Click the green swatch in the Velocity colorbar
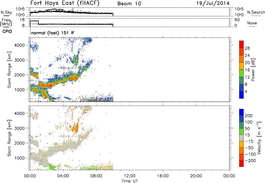 [x=241, y=131]
